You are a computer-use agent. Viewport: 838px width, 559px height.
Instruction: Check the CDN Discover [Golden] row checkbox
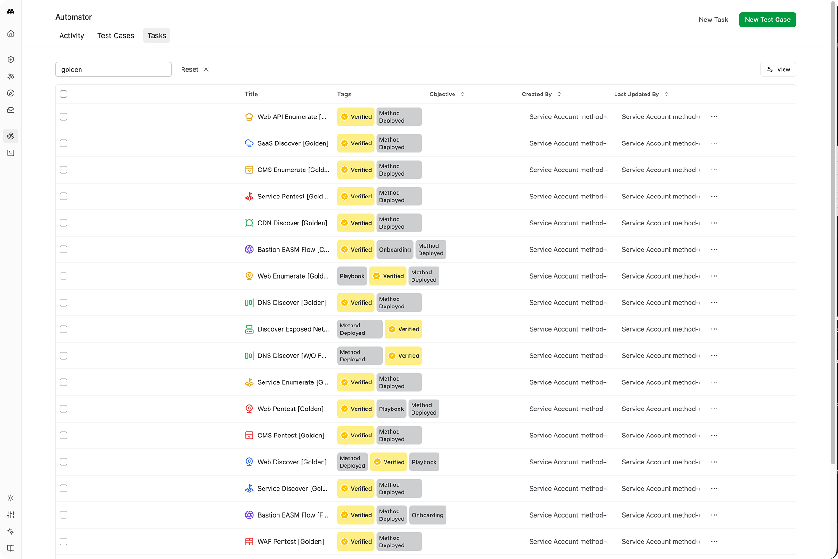point(63,223)
